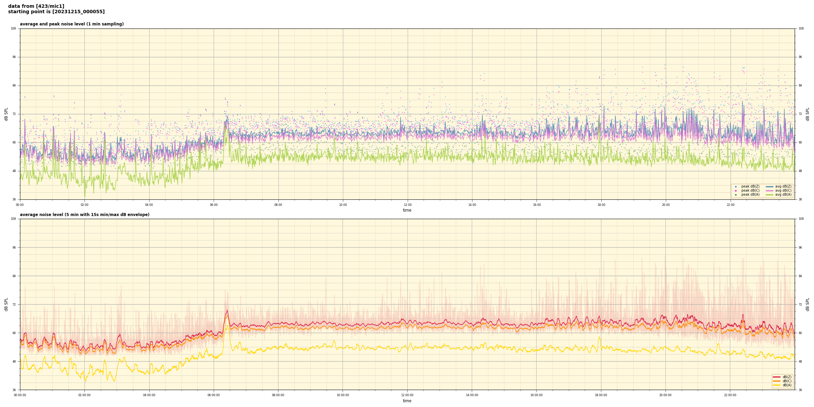Click left 'dB SPL' label of lower chart
The height and width of the screenshot is (407, 814).
tap(6, 304)
